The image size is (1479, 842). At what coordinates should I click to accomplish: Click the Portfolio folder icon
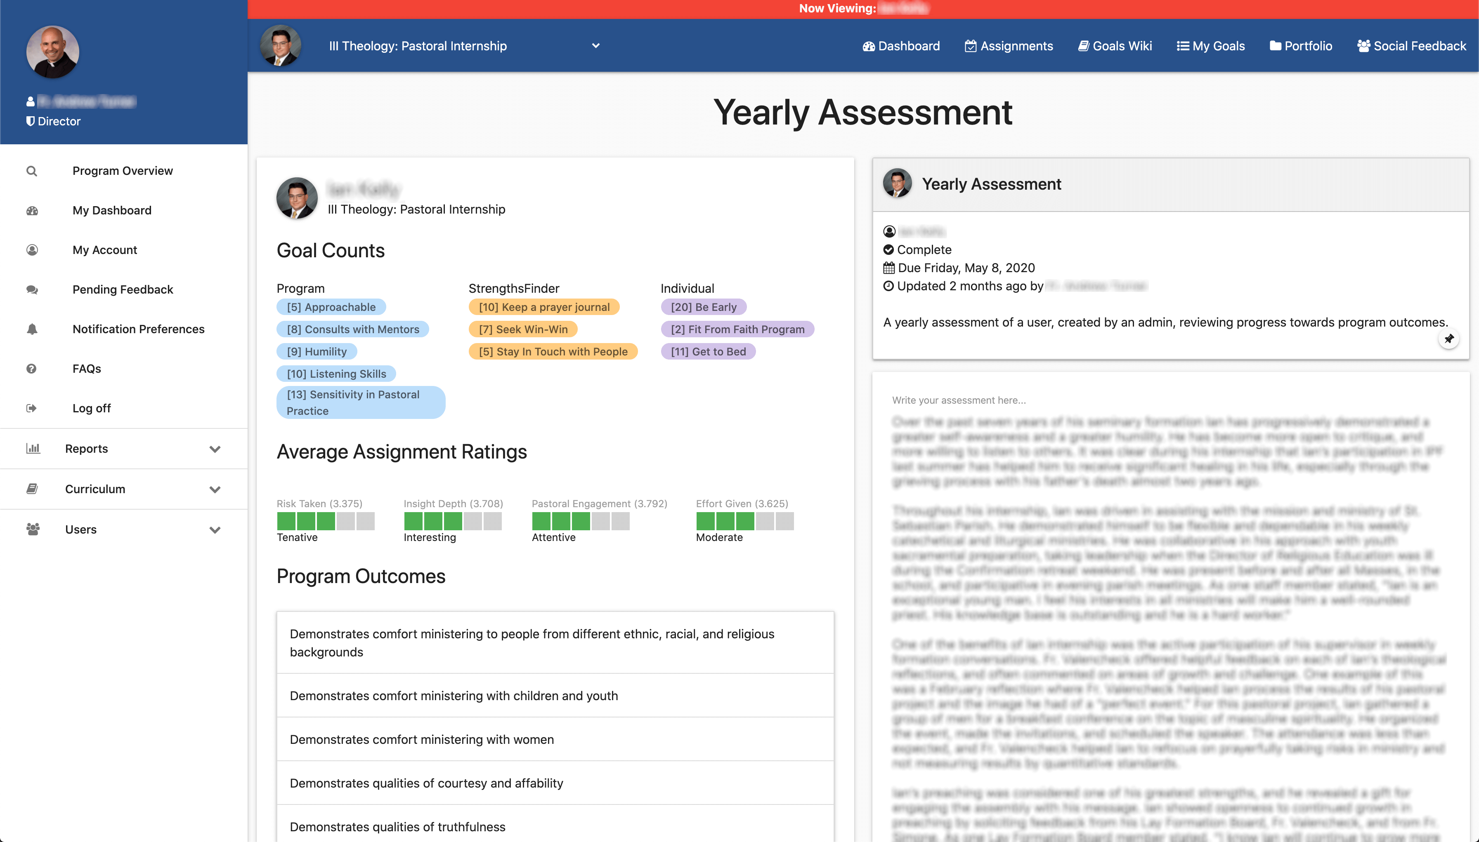1275,46
